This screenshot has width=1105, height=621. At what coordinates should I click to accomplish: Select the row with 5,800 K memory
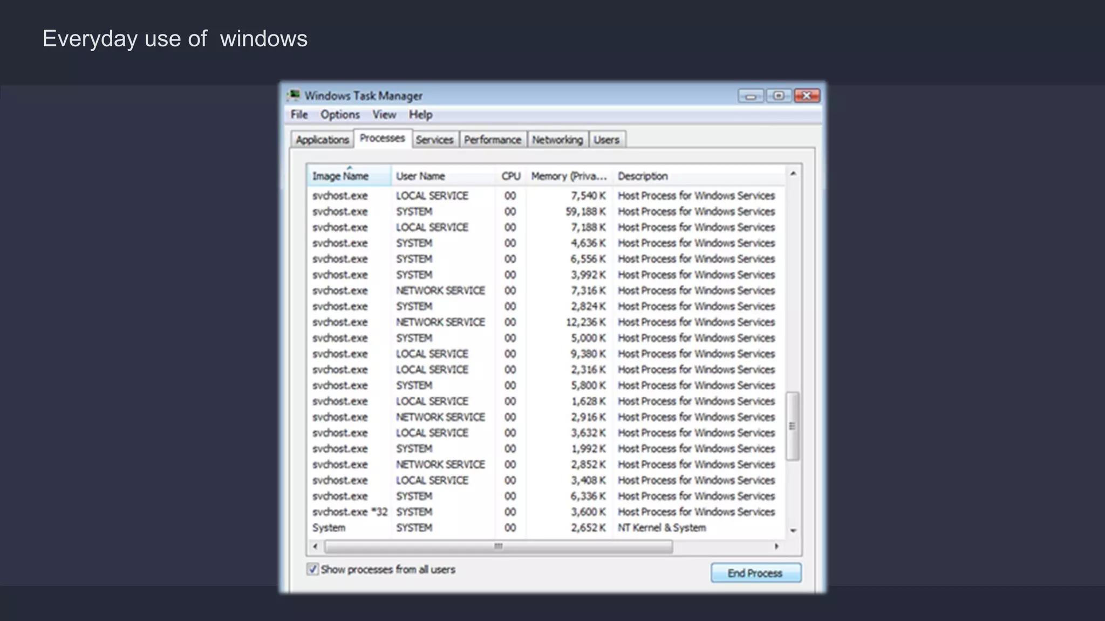point(546,385)
